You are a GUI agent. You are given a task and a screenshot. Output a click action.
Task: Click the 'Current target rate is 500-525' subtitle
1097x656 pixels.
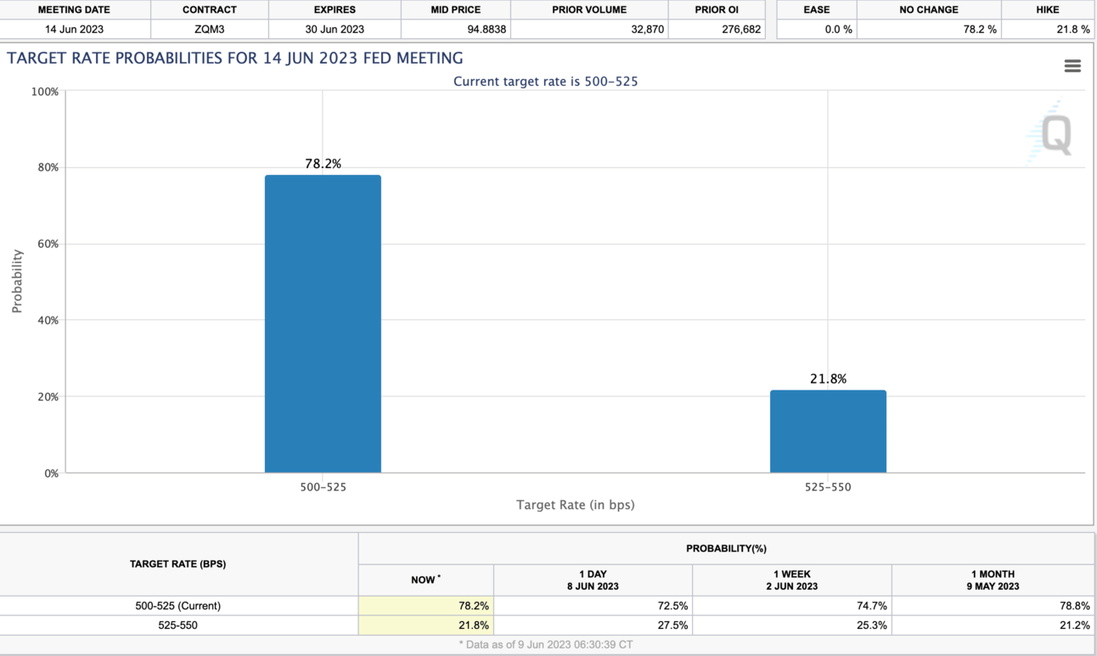tap(545, 81)
